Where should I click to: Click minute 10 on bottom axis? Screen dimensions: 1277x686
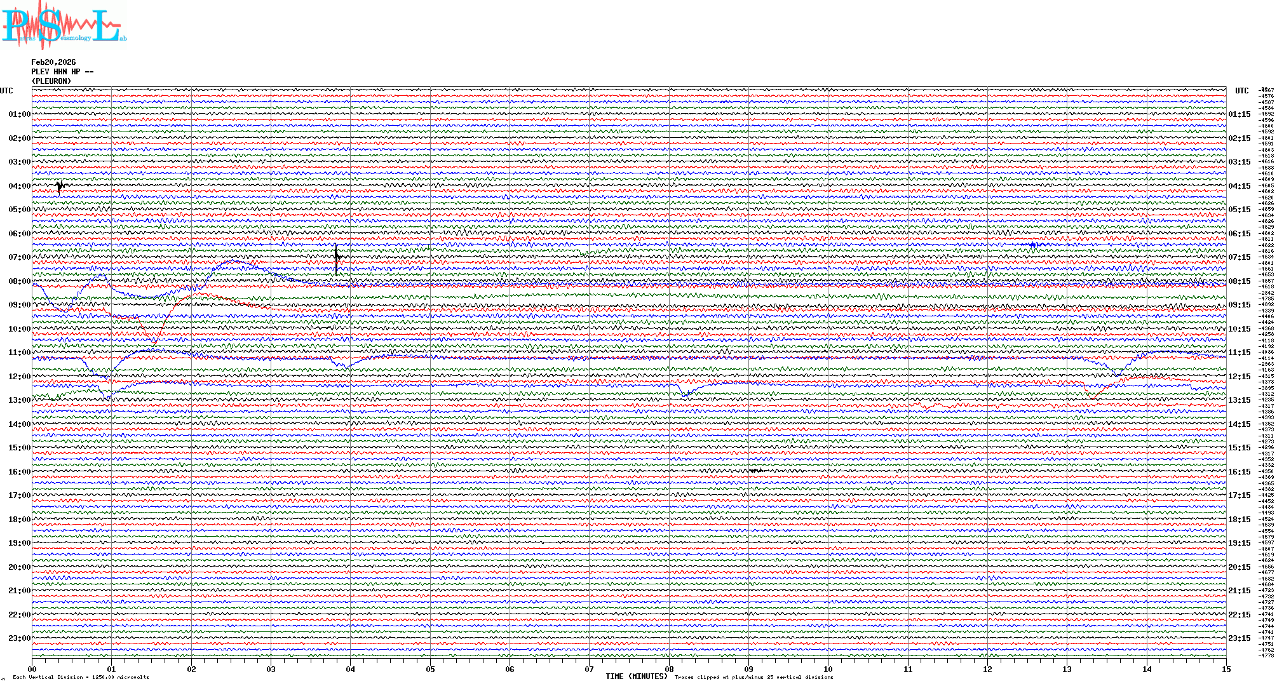point(828,669)
